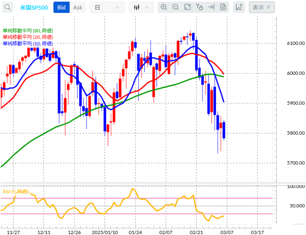Click the fit-to-screen expand icon
306x235 pixels.
click(x=188, y=7)
